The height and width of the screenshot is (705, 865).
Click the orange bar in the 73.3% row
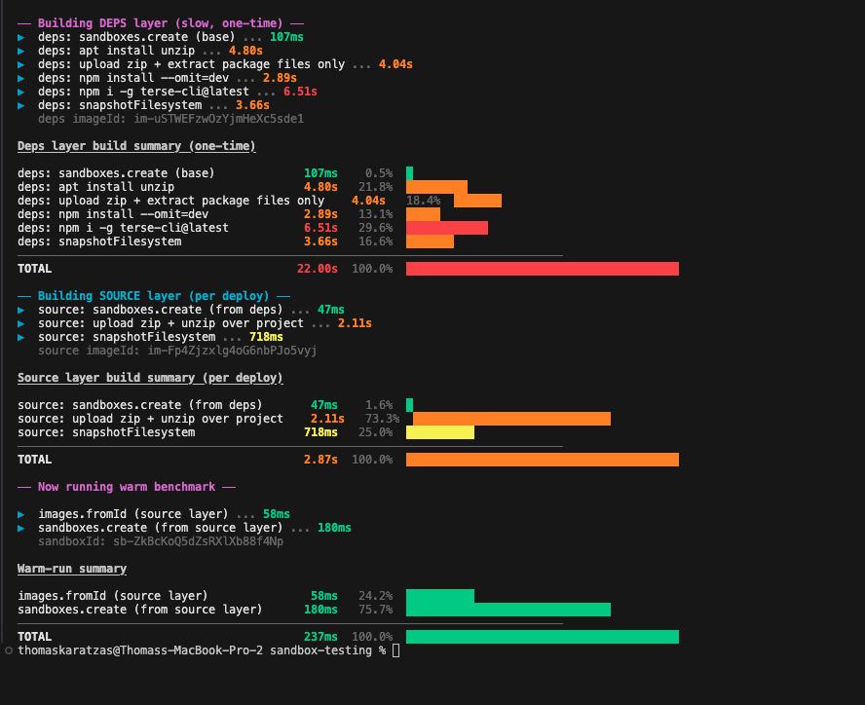512,419
